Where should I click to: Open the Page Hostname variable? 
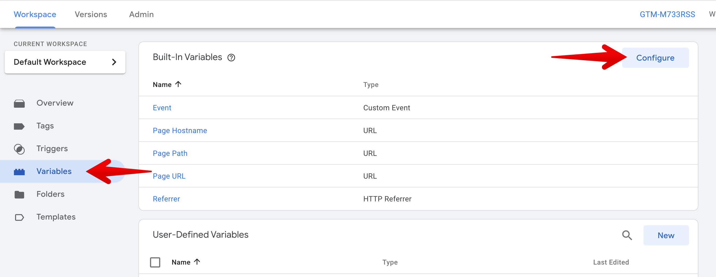(x=180, y=130)
